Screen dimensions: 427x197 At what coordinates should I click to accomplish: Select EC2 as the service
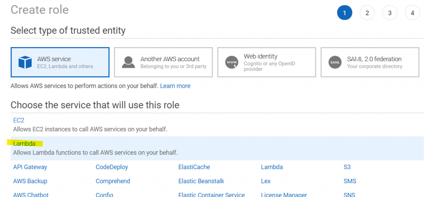coord(19,120)
